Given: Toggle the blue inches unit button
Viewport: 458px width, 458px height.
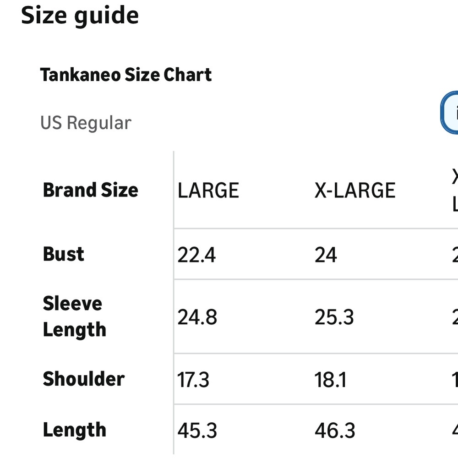Looking at the screenshot, I should 451,113.
